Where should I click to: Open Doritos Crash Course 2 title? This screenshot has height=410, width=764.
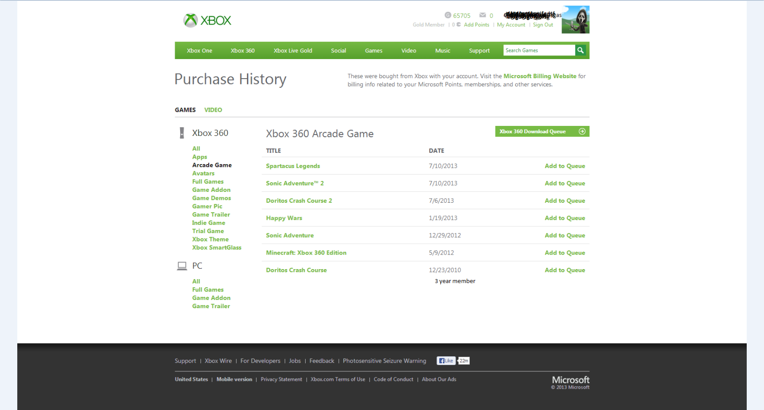[299, 200]
